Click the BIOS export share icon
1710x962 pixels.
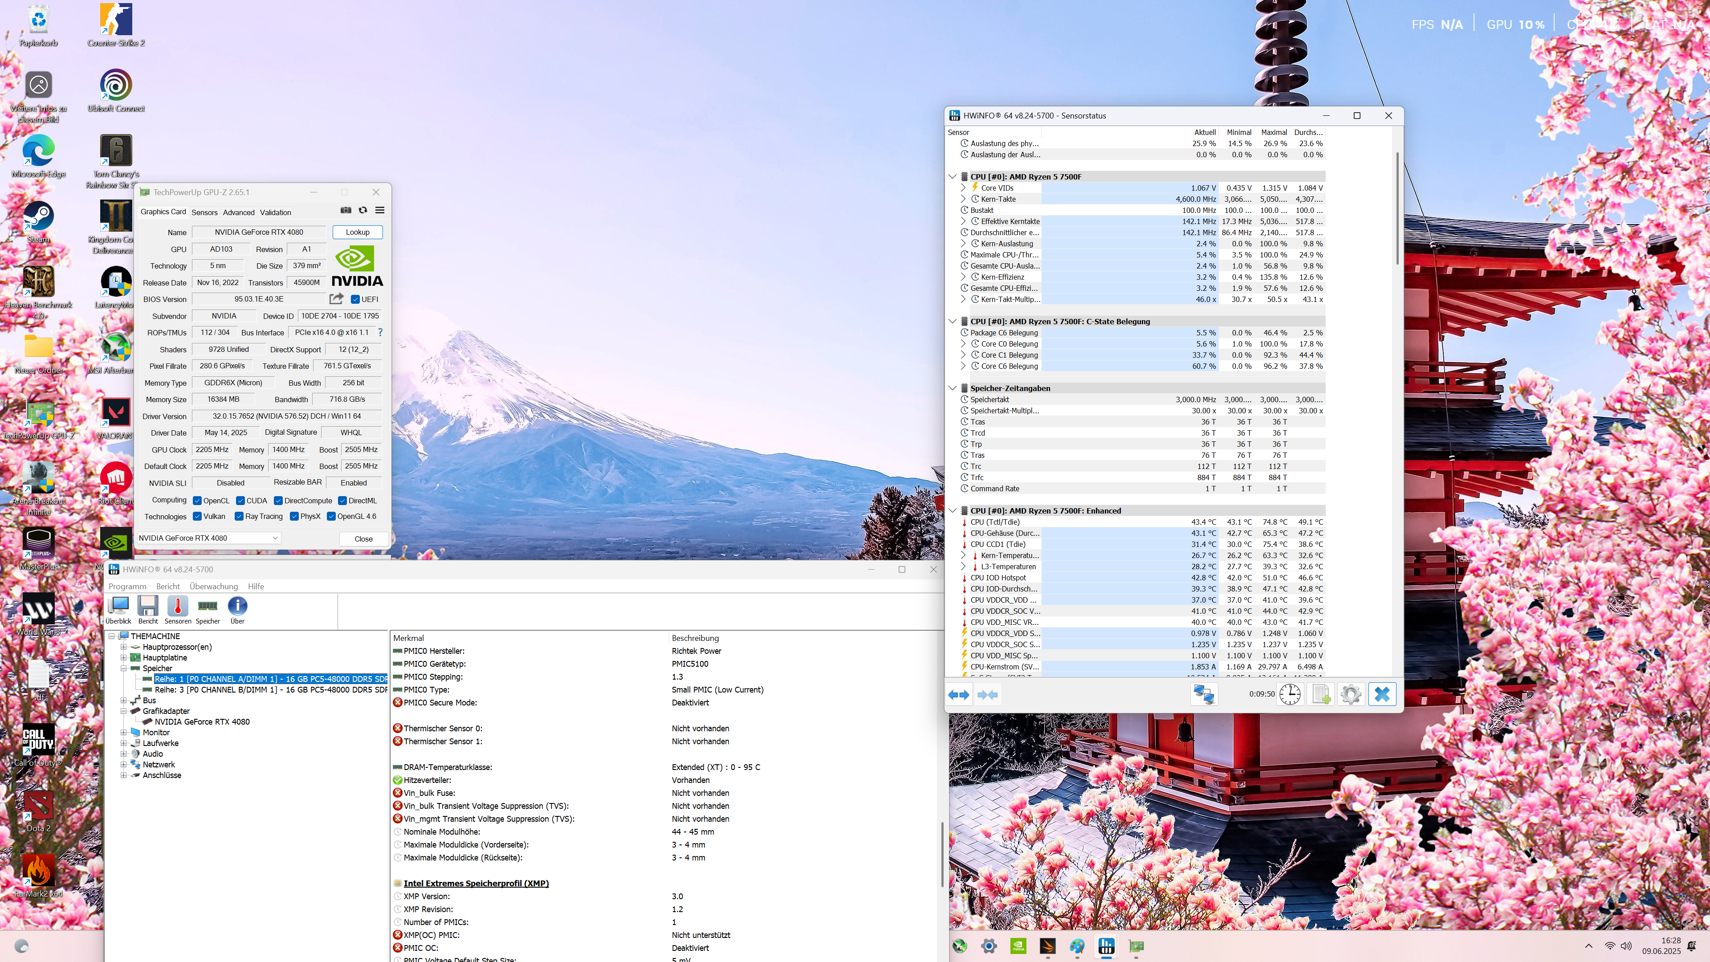pos(337,299)
